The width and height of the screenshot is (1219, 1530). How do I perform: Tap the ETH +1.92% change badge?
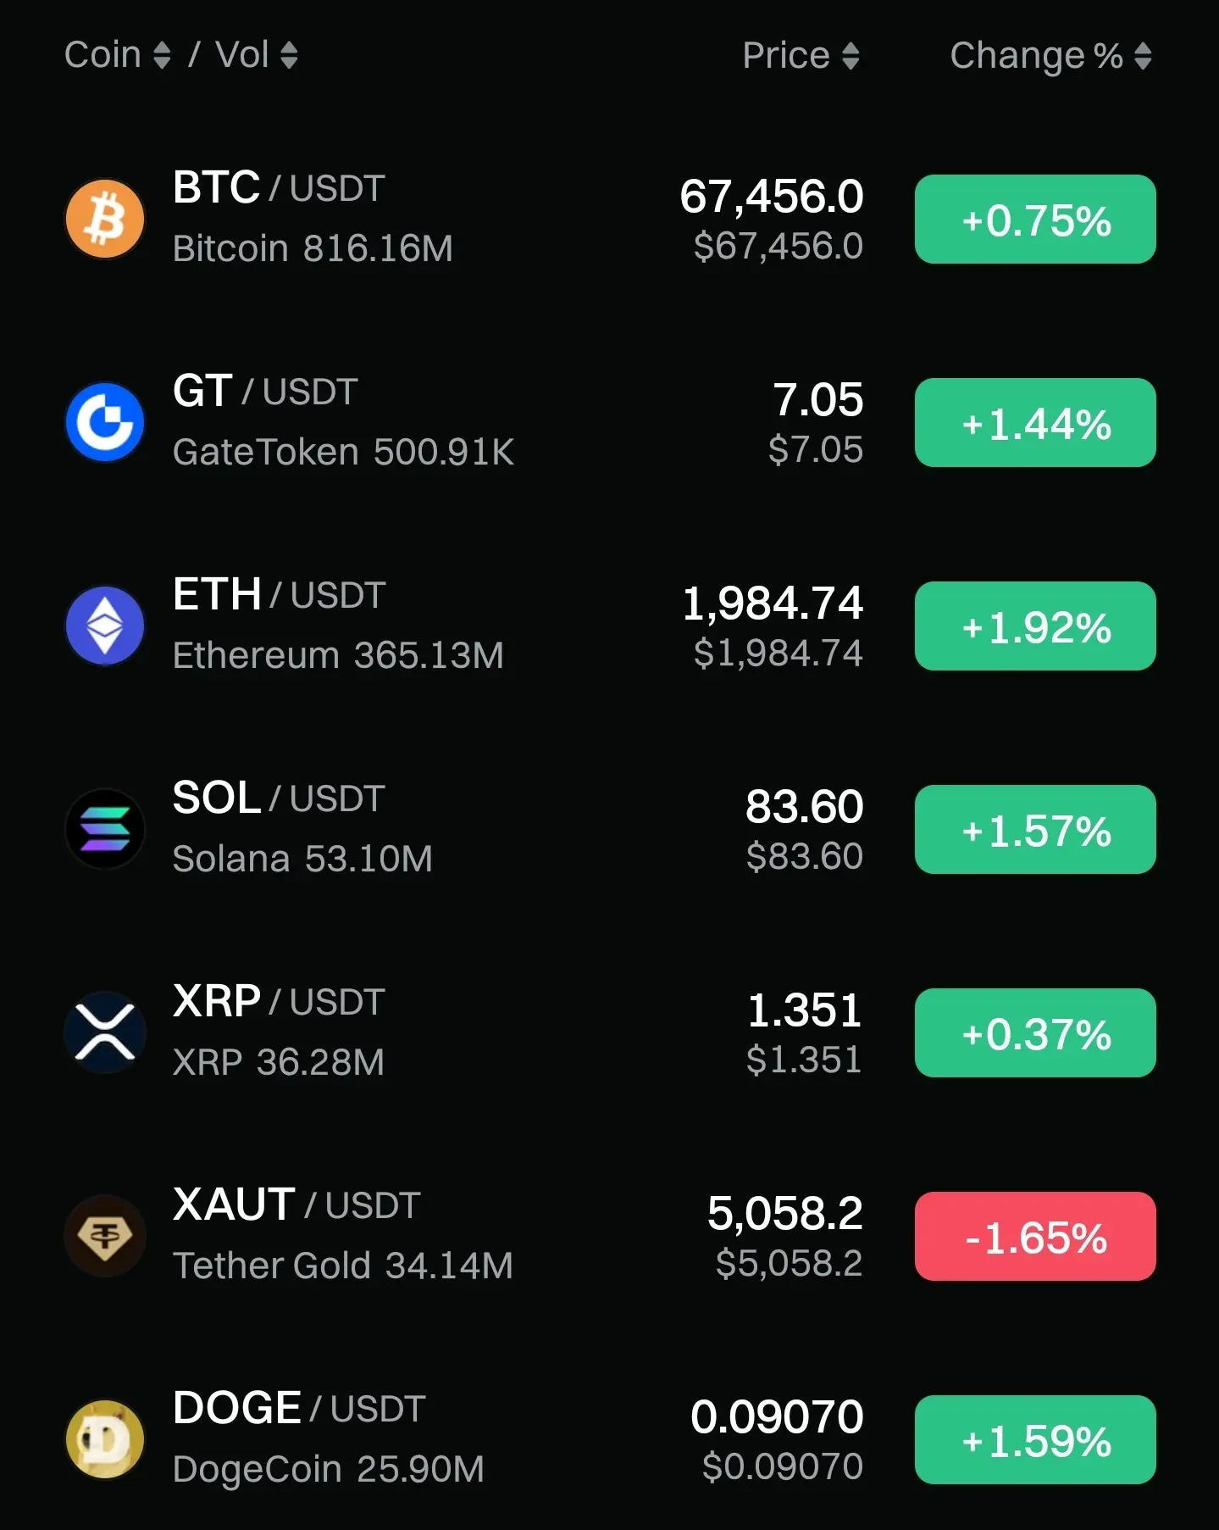1035,626
